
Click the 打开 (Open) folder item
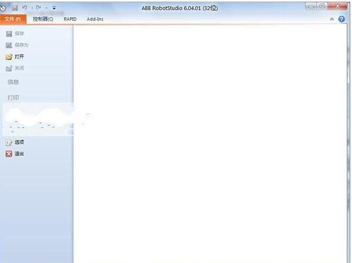coord(15,57)
